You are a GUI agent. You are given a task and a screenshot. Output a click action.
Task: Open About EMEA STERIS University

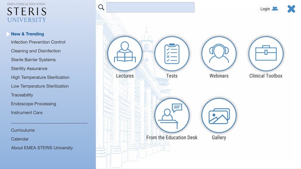[42, 148]
